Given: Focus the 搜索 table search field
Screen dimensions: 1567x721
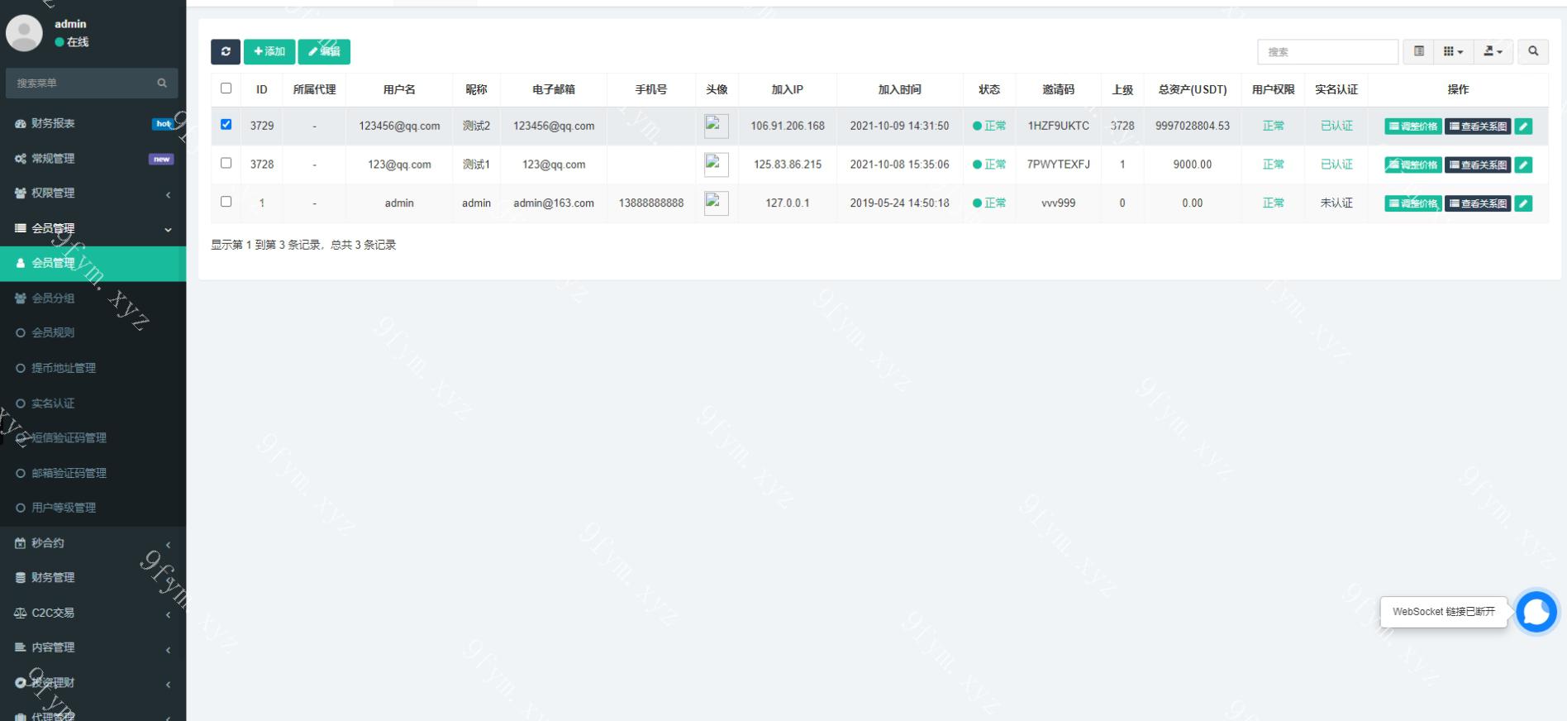Looking at the screenshot, I should coord(1327,51).
